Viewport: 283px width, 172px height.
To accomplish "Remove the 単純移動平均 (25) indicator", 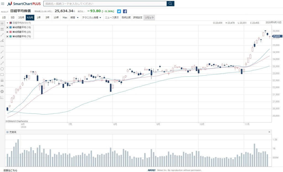I will 7,32.
